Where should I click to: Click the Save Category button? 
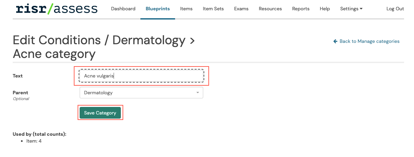pyautogui.click(x=100, y=113)
